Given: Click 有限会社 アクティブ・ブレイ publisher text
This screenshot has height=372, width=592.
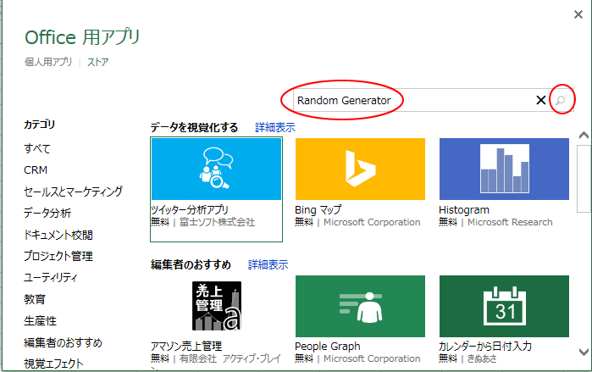Looking at the screenshot, I should point(230,358).
